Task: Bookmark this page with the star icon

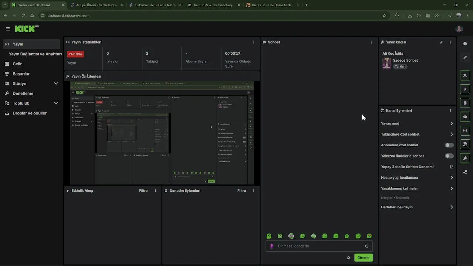Action: [x=384, y=16]
